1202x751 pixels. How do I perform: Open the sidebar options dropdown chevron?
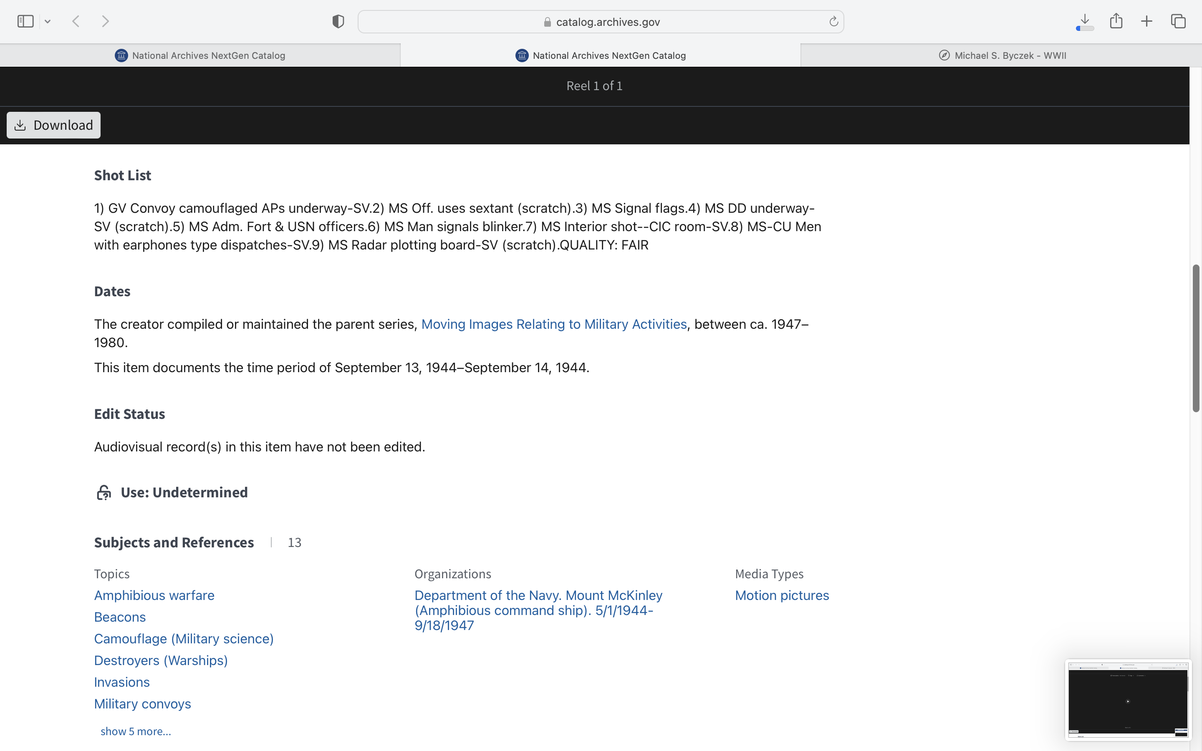[x=48, y=21]
